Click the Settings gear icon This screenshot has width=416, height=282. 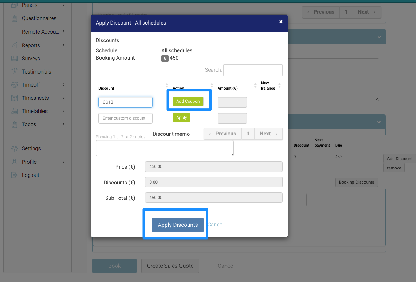(14, 148)
